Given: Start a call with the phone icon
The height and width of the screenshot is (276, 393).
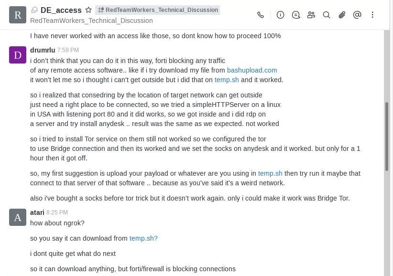Looking at the screenshot, I should [x=261, y=15].
